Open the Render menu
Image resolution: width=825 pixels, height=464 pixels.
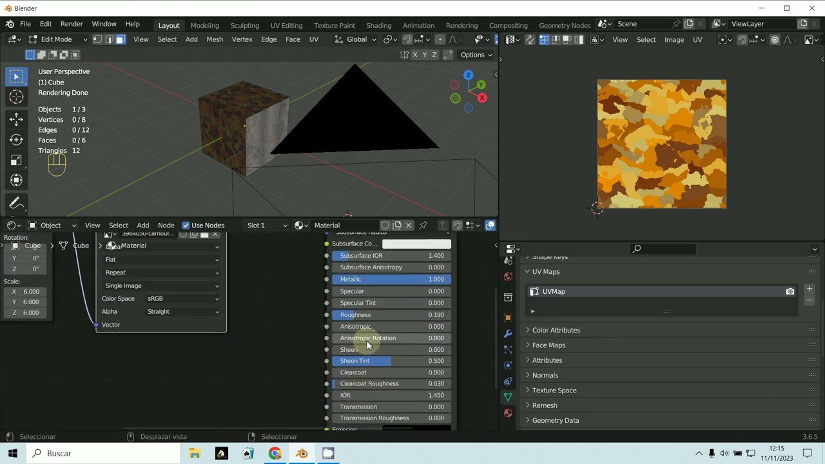72,24
